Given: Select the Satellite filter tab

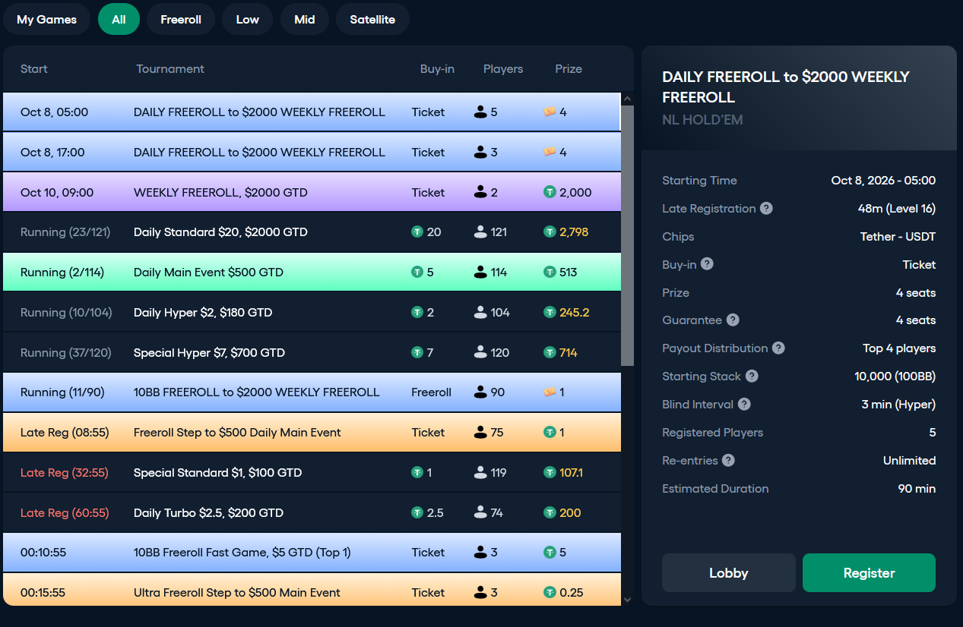Looking at the screenshot, I should [372, 20].
